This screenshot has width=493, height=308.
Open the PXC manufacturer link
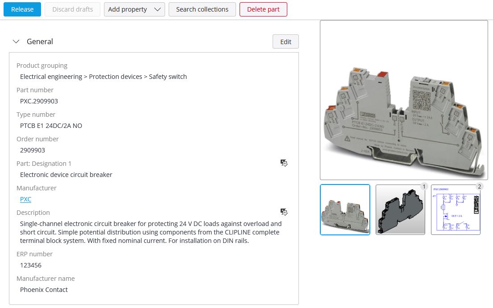point(25,199)
